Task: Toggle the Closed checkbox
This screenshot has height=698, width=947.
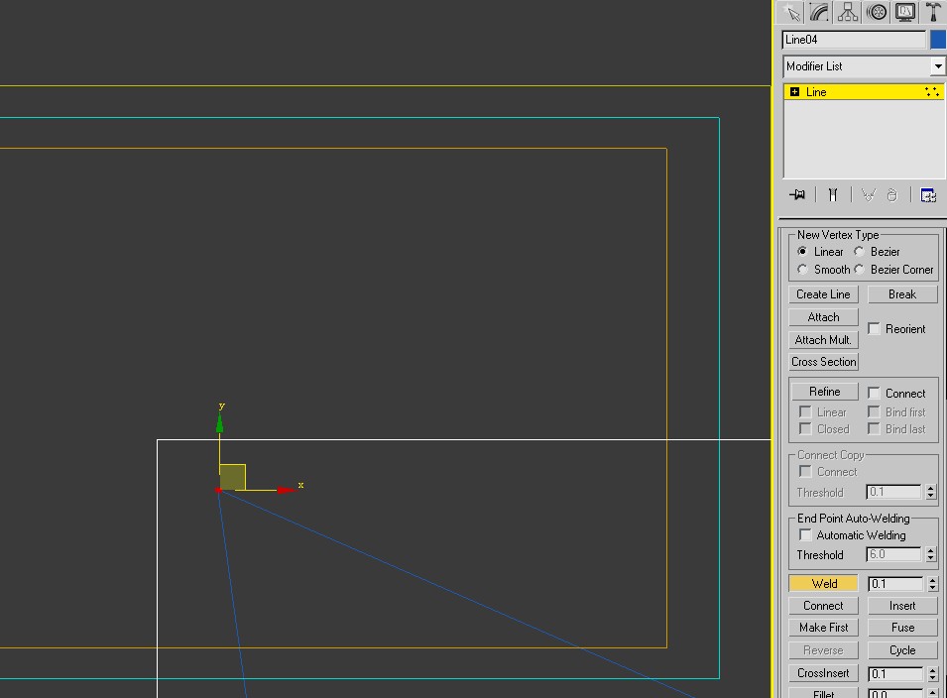Action: coord(805,428)
